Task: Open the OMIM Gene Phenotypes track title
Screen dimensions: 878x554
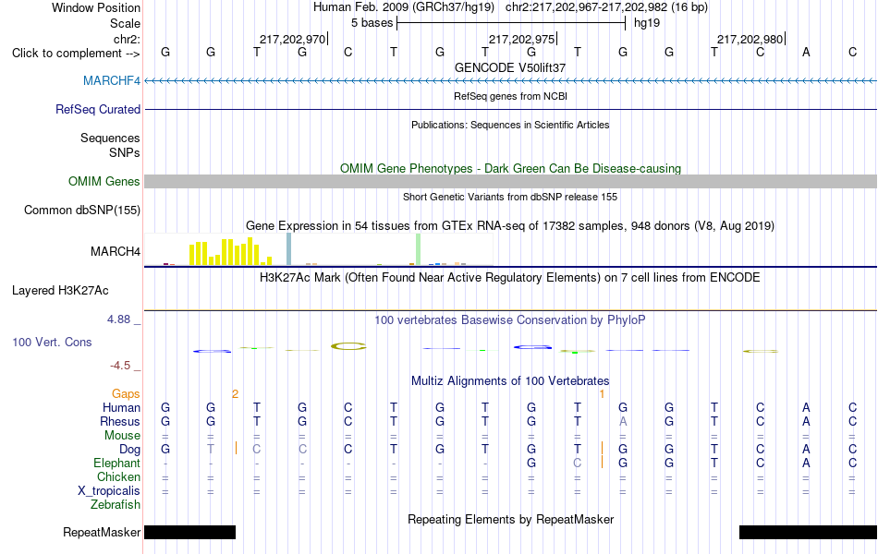Action: click(x=511, y=168)
